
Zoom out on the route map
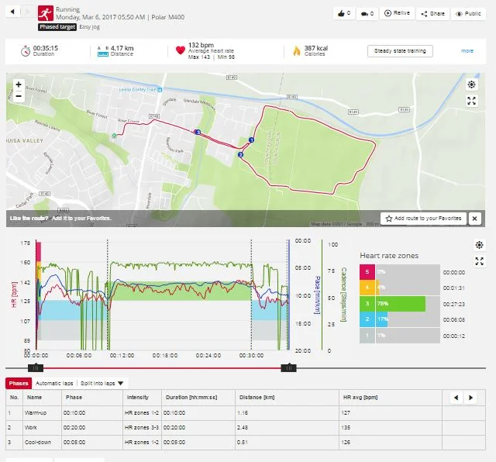pyautogui.click(x=19, y=96)
